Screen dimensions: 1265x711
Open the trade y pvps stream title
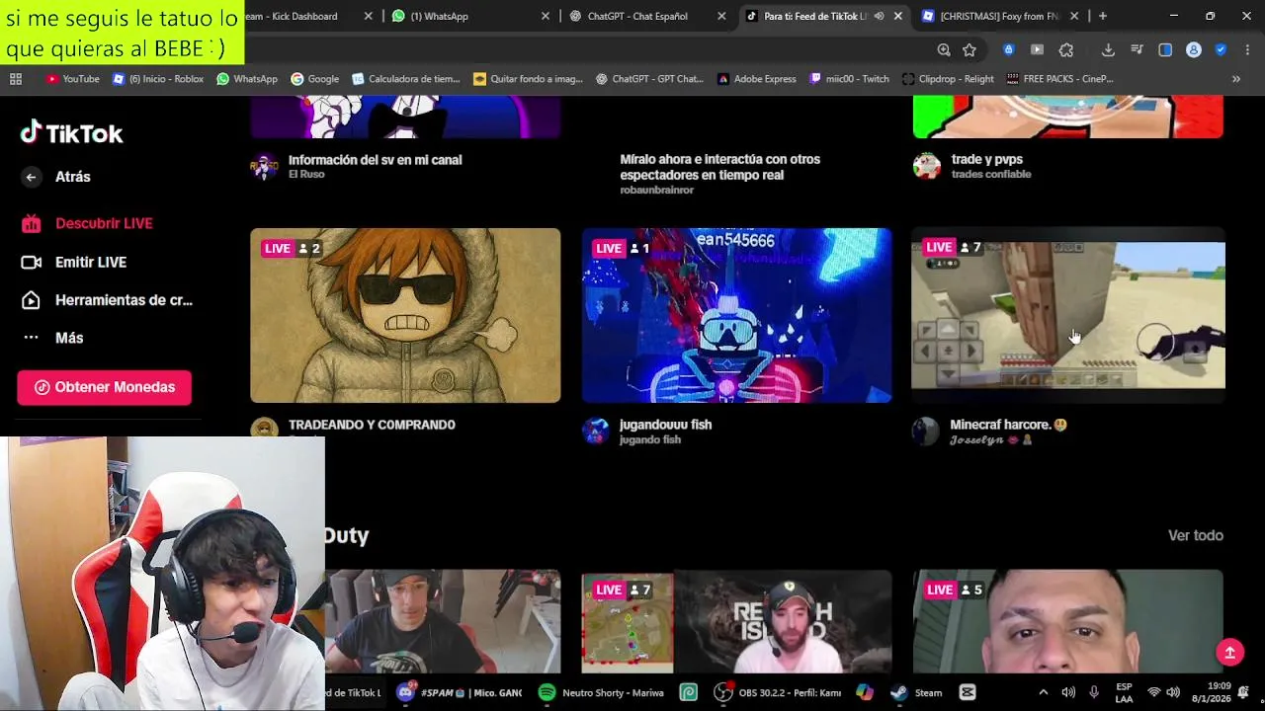point(987,159)
